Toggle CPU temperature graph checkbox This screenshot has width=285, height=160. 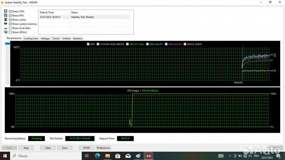(x=88, y=44)
